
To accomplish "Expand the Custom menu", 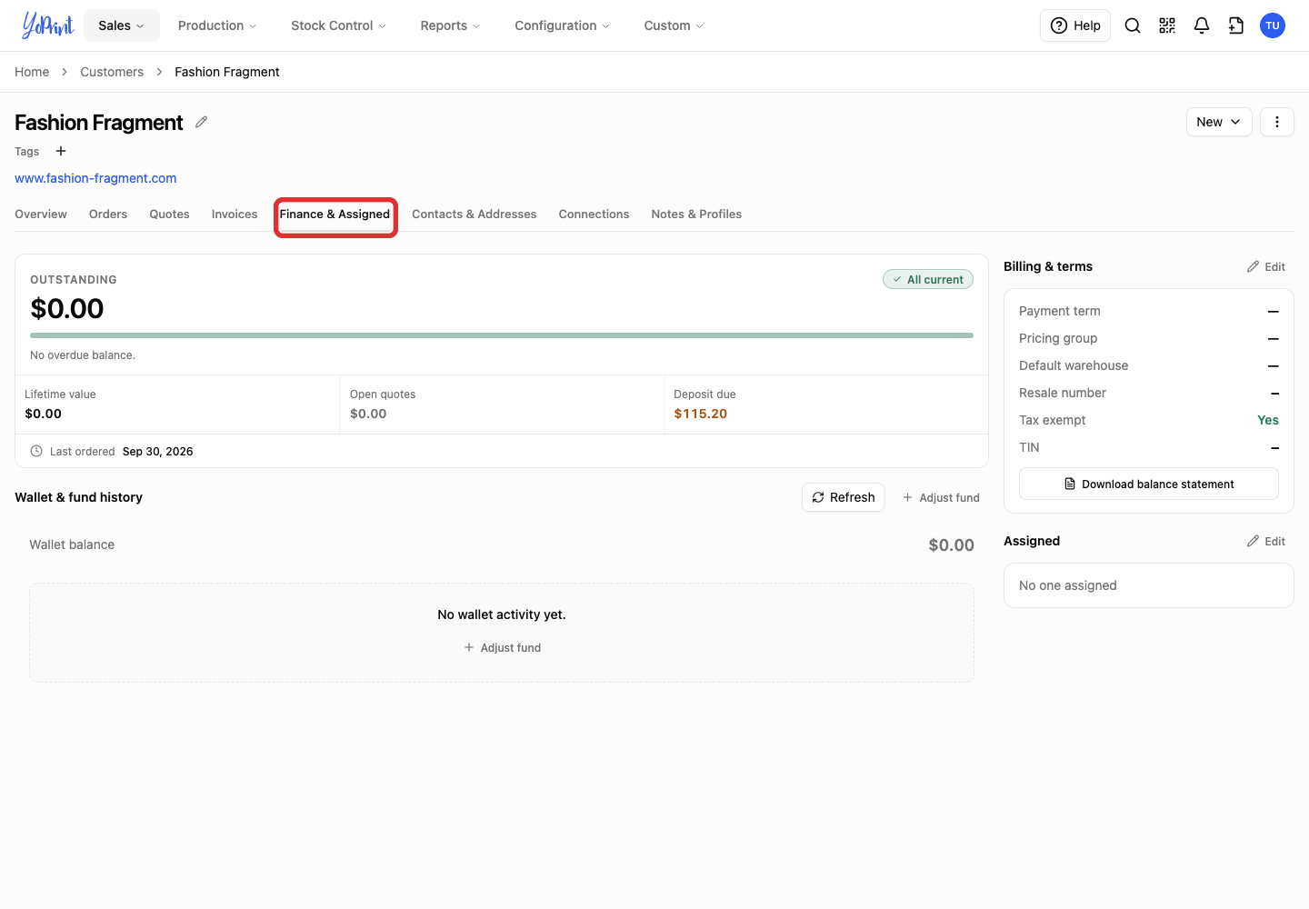I will tap(674, 25).
